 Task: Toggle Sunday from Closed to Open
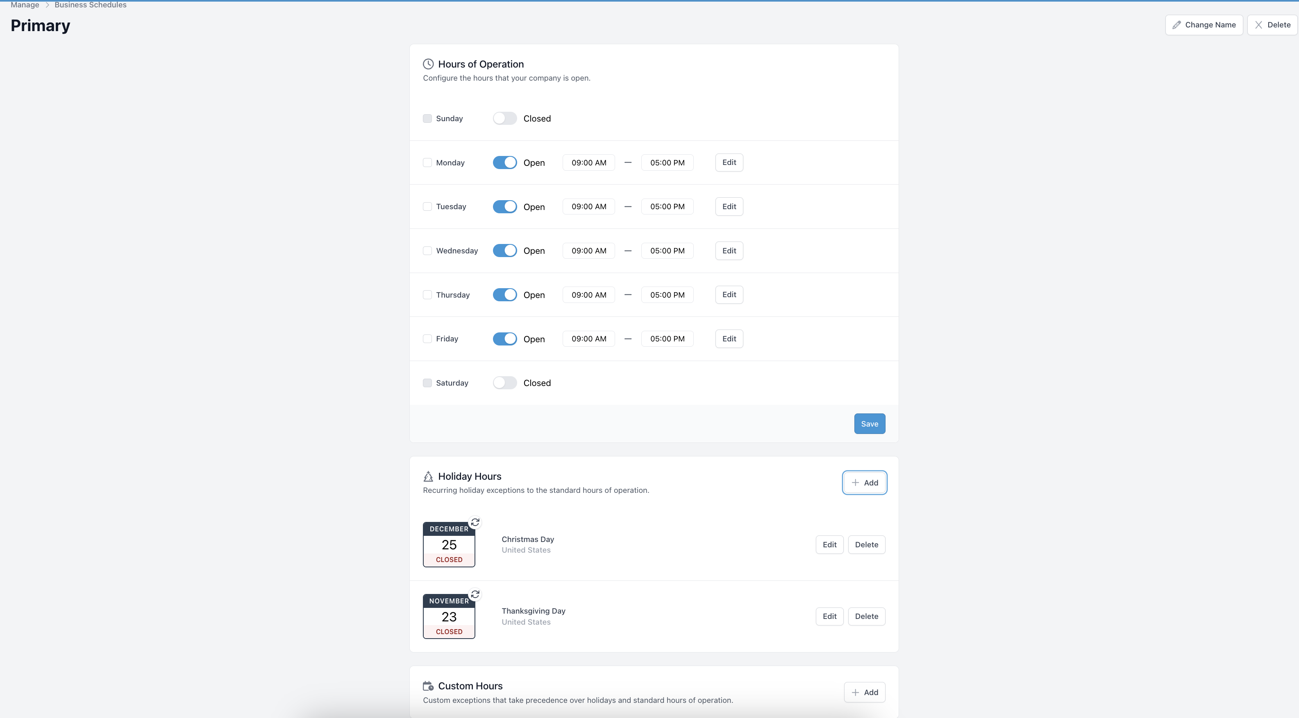(x=505, y=118)
